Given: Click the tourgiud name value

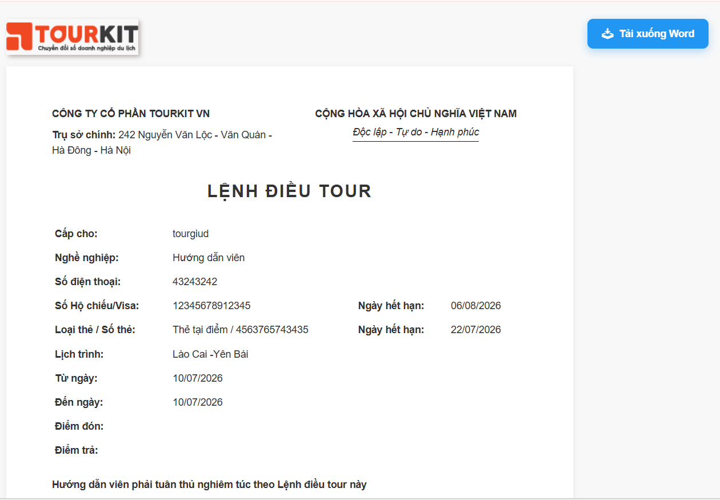Looking at the screenshot, I should tap(191, 234).
